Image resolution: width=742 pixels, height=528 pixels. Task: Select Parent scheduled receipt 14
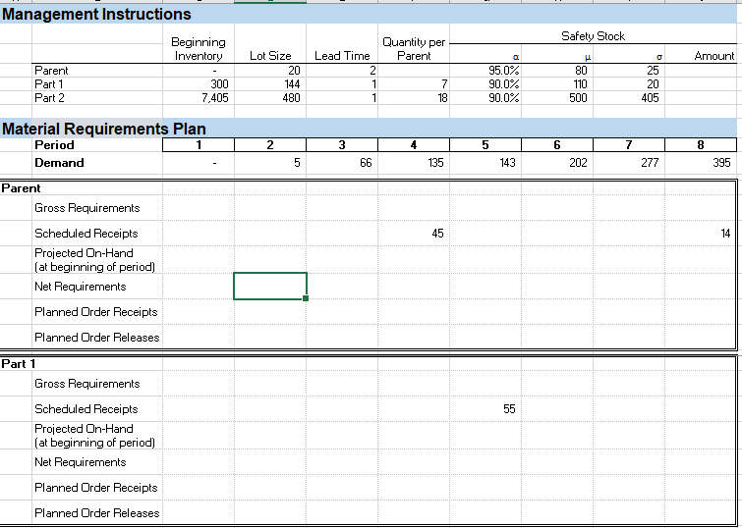(x=725, y=233)
